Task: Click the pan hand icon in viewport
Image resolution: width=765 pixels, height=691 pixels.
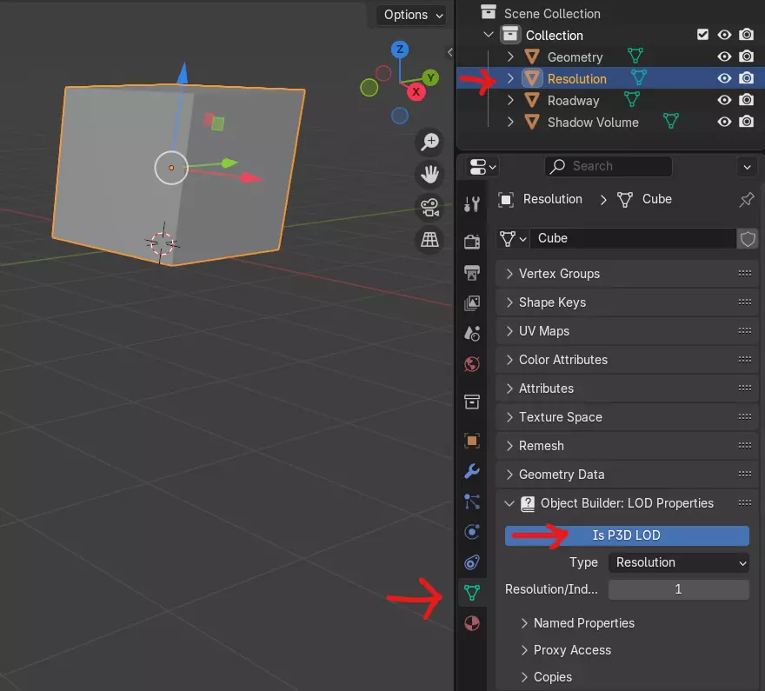Action: pyautogui.click(x=429, y=174)
